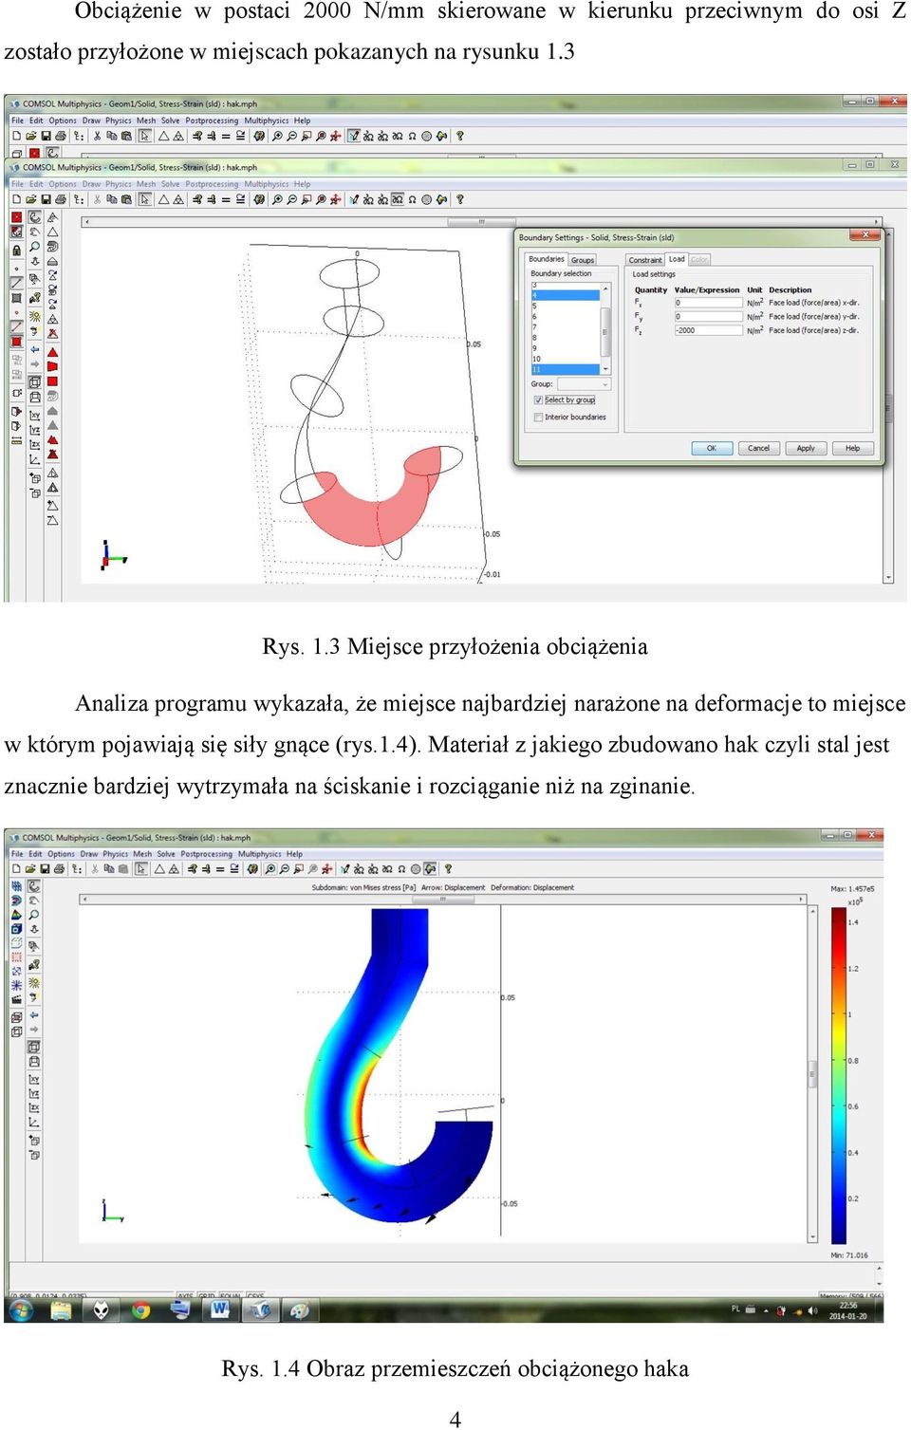The image size is (911, 1430).
Task: Click lower plot vertical scrollbar
Action: tap(812, 1074)
